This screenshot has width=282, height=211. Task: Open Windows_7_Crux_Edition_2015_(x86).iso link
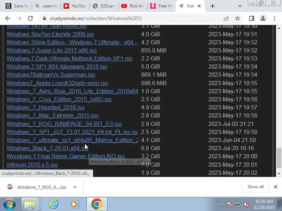59,99
